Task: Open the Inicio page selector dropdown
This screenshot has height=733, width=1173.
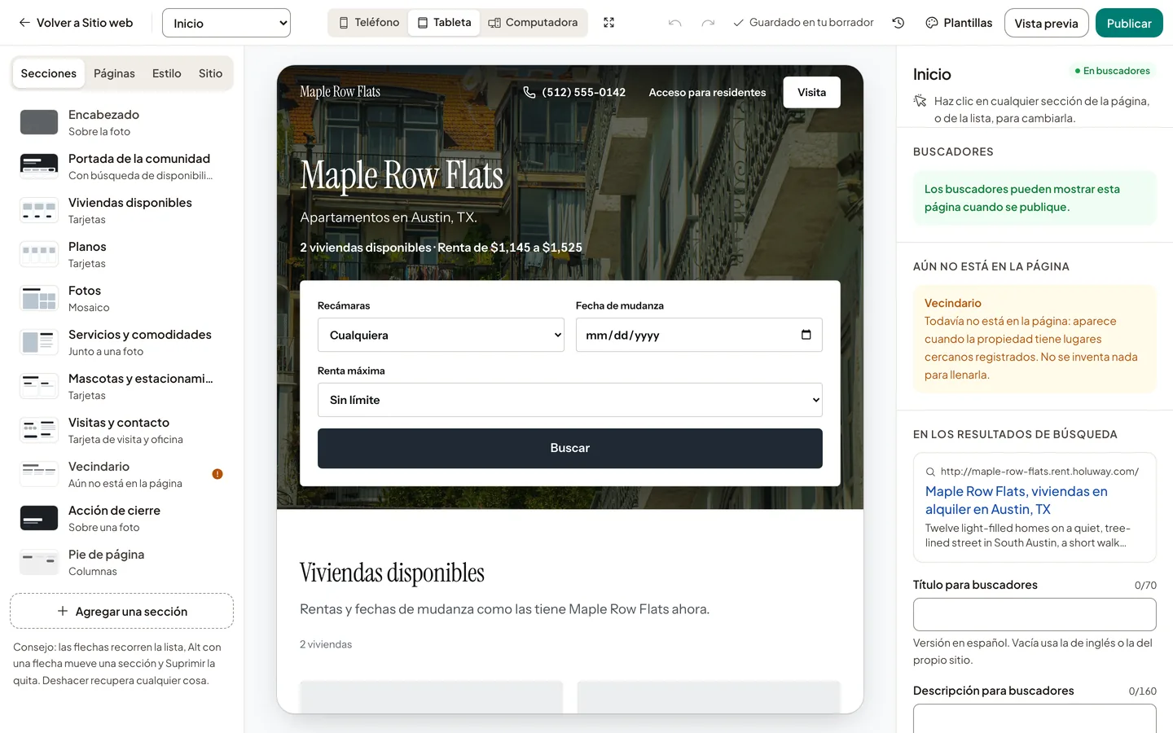Action: (x=226, y=23)
